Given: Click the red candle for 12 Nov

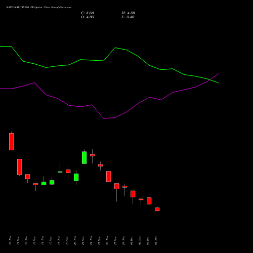Looking at the screenshot, I should (x=28, y=177).
